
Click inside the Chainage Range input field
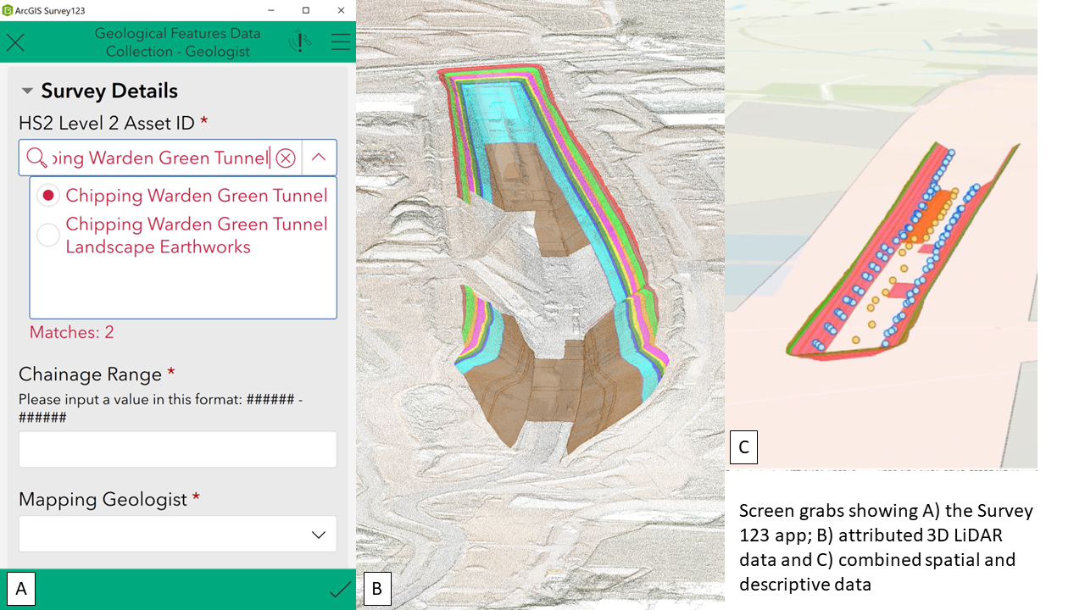[x=178, y=450]
